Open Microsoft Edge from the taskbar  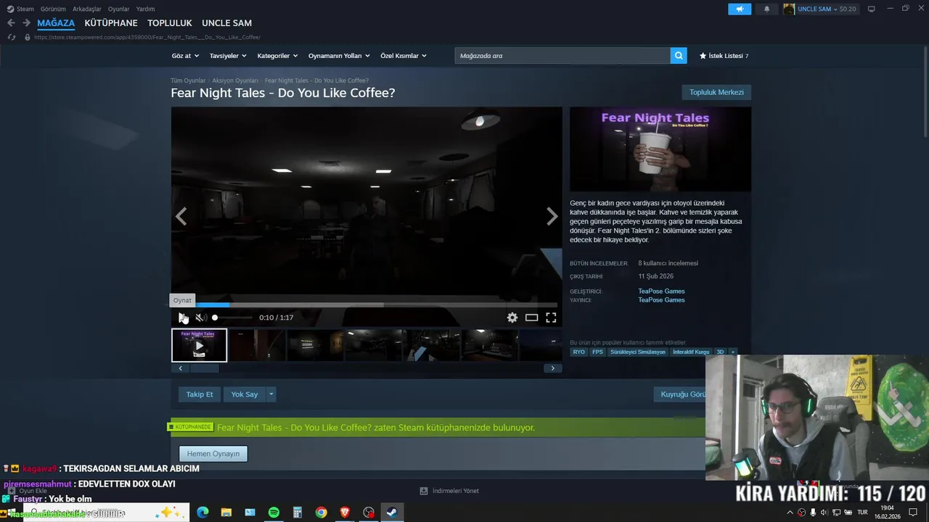202,513
